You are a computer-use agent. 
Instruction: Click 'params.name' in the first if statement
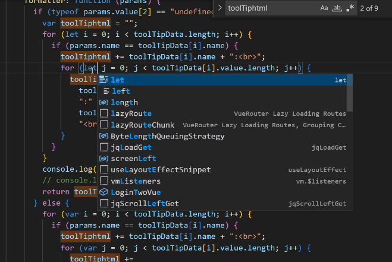[95, 46]
